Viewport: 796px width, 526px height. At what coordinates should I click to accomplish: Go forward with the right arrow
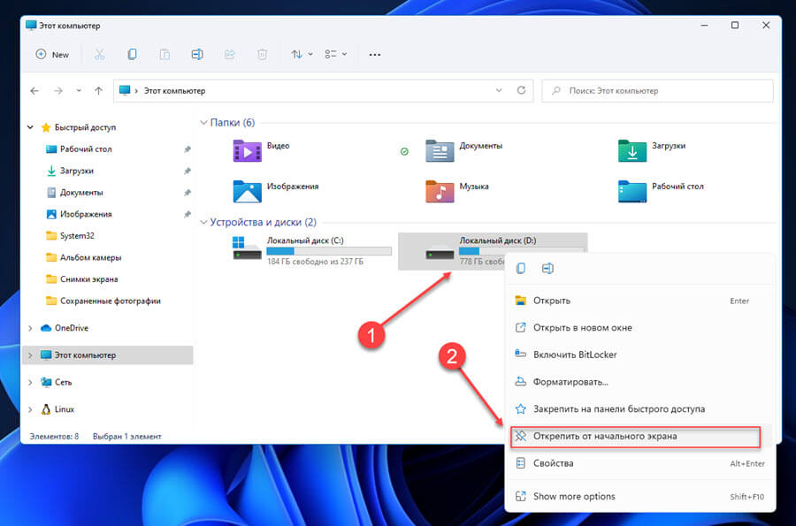(x=58, y=91)
